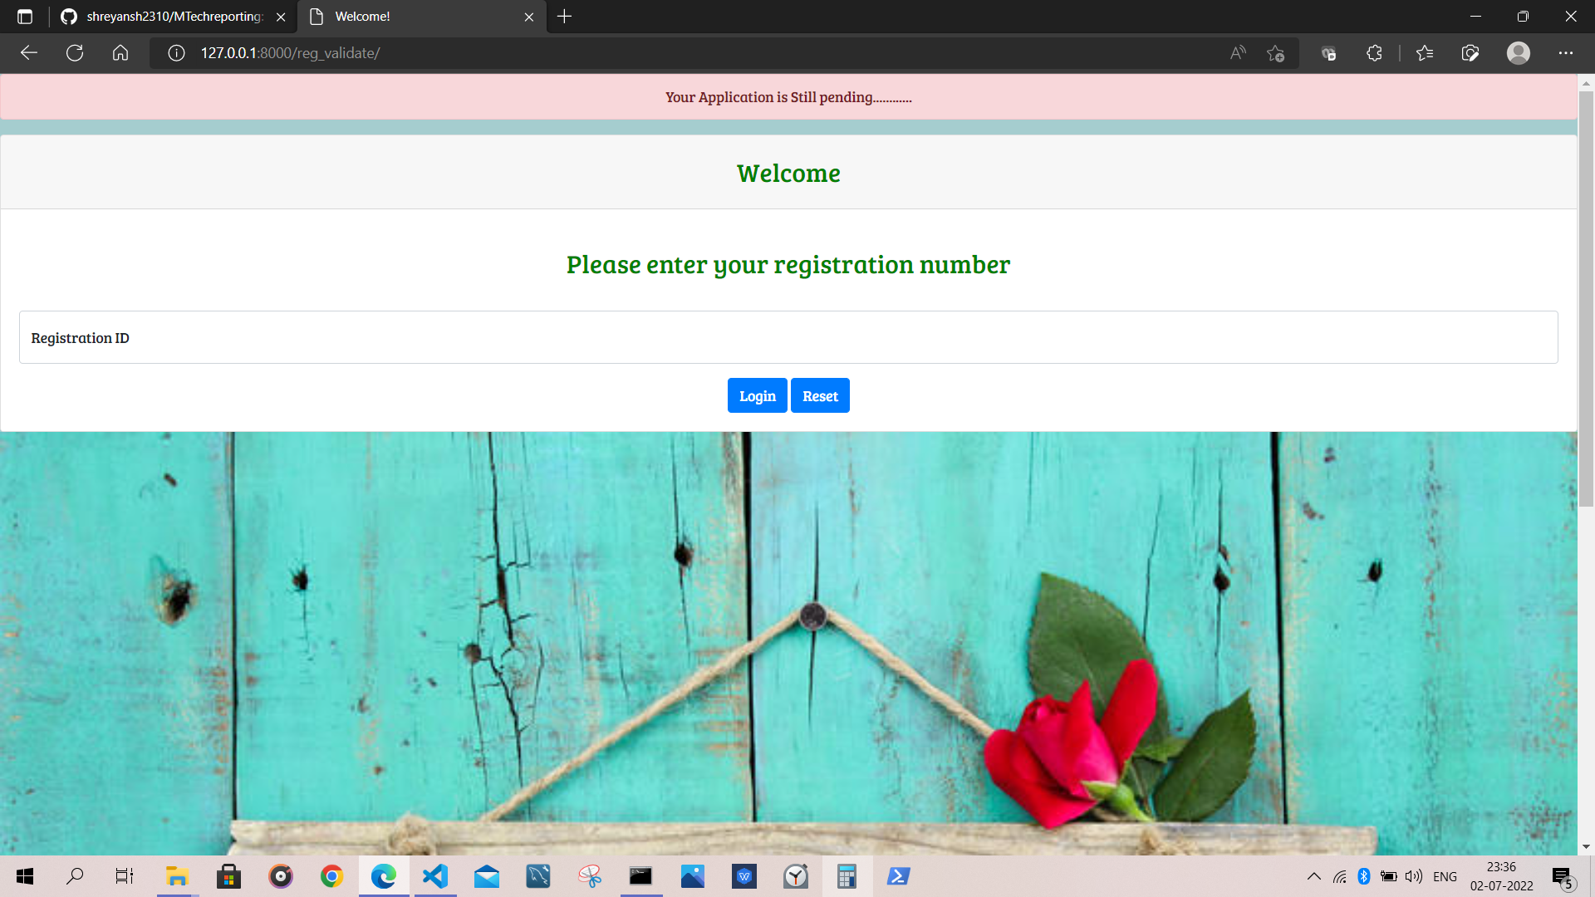Open the Read aloud icon
Image resolution: width=1595 pixels, height=897 pixels.
pos(1238,53)
